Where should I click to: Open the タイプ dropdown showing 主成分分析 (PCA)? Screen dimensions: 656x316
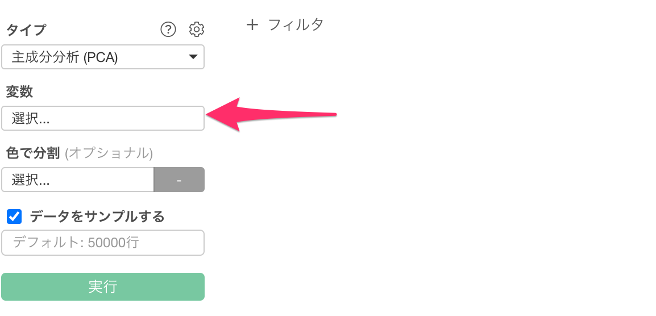click(103, 57)
